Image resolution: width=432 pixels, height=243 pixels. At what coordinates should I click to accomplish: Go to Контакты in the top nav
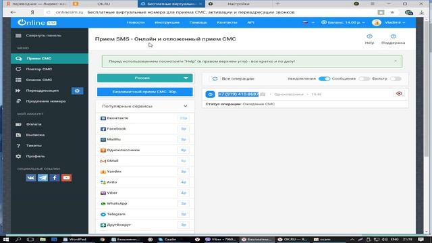[x=227, y=22]
